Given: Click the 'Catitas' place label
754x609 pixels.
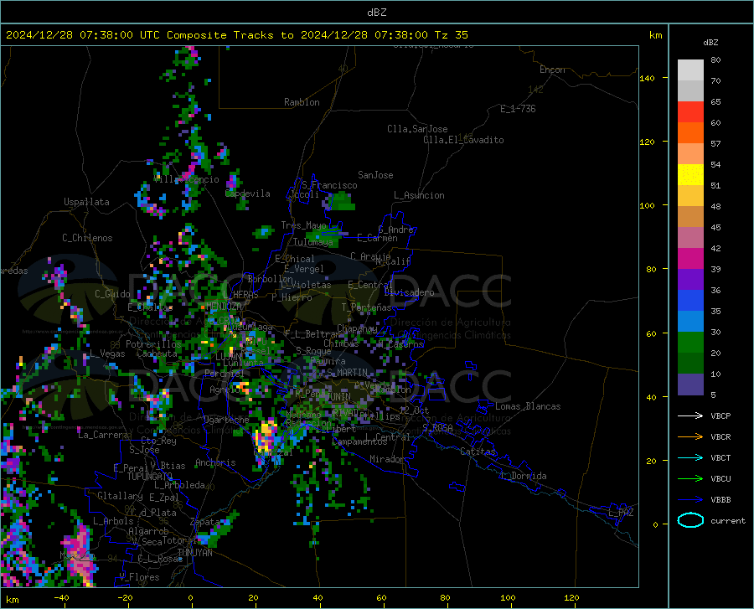Looking at the screenshot, I should [x=478, y=452].
